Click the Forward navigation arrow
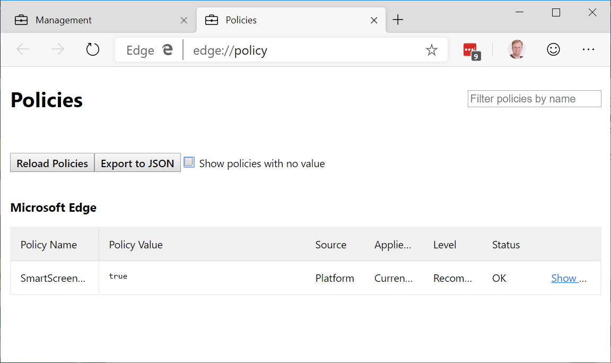Image resolution: width=611 pixels, height=363 pixels. click(57, 49)
